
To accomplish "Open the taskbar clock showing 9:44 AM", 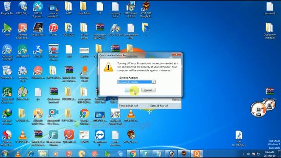I will pyautogui.click(x=269, y=154).
